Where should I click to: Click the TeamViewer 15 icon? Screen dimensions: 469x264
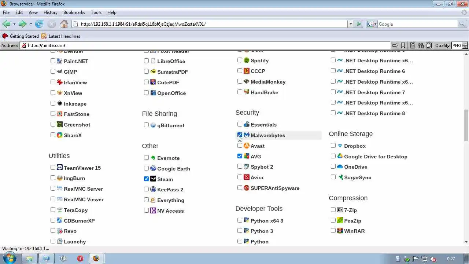tap(60, 168)
